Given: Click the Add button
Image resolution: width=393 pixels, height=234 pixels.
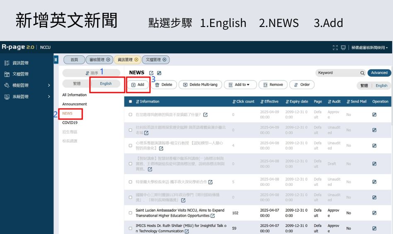Looking at the screenshot, I should [138, 85].
